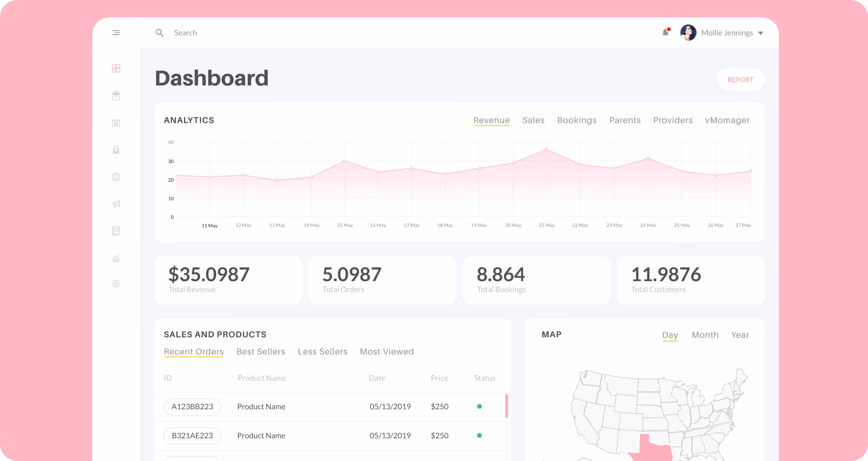Select the Less Sellers tab
The image size is (868, 461).
[x=322, y=352]
